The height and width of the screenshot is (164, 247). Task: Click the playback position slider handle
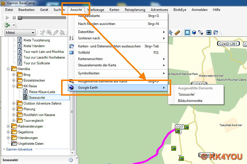(x=20, y=18)
